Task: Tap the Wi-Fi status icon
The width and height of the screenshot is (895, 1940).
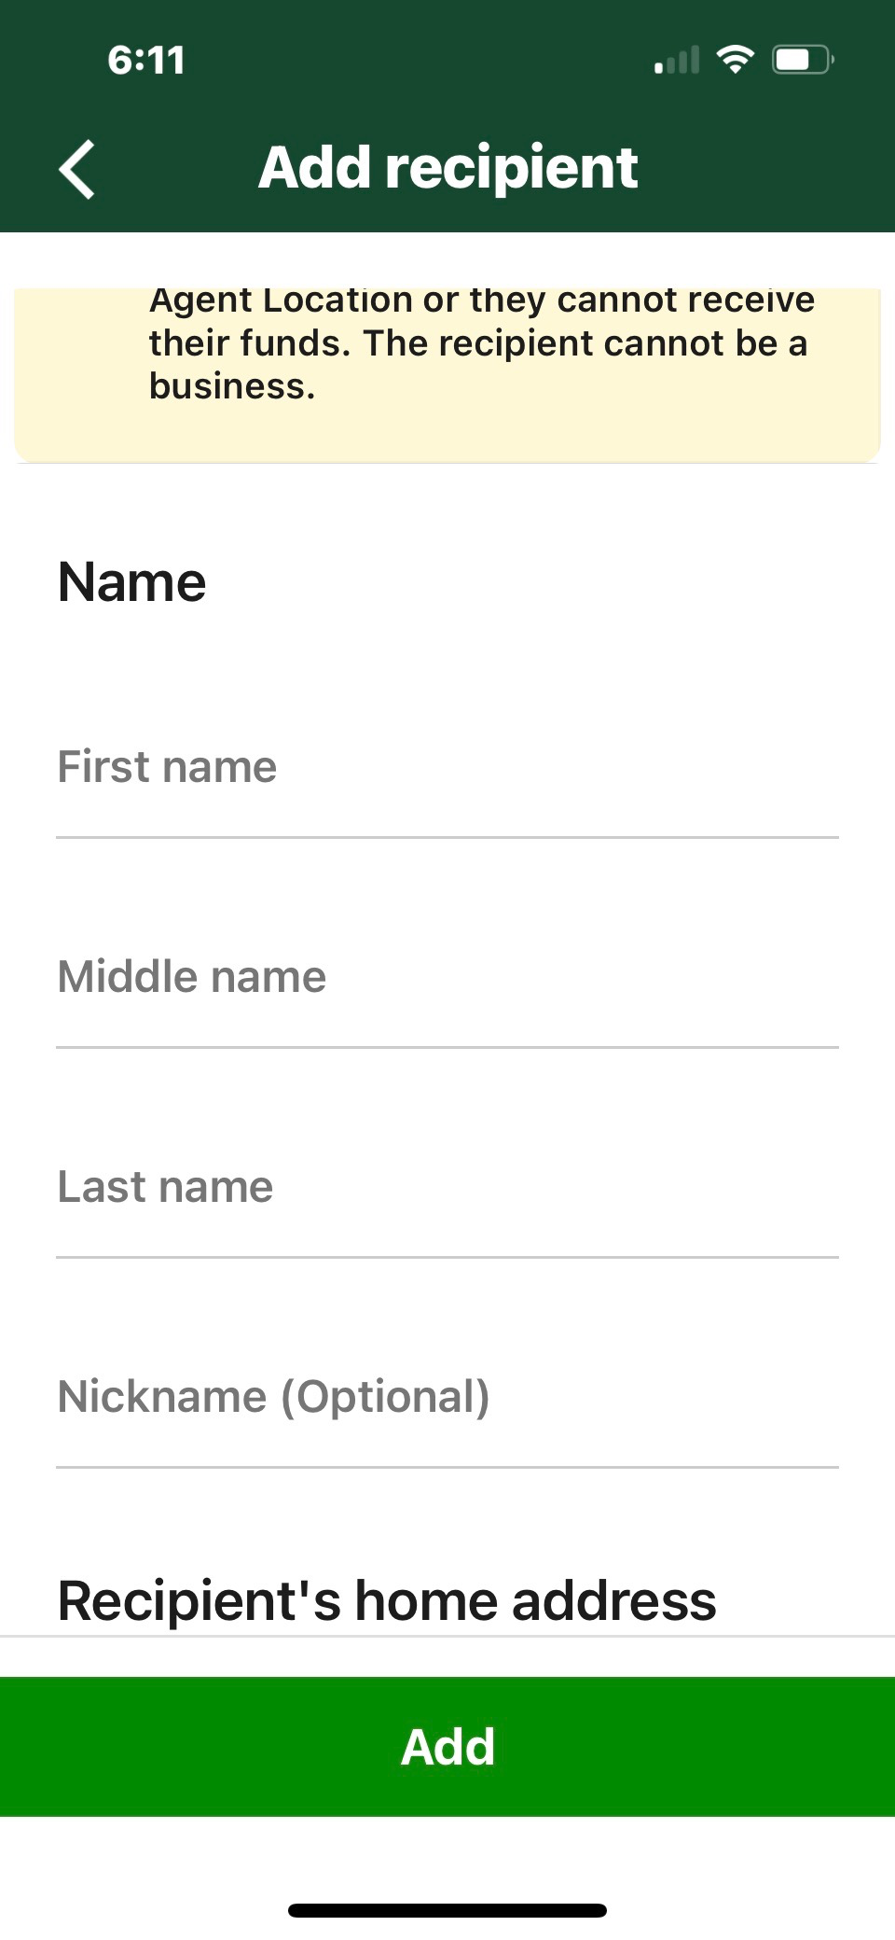Action: (x=736, y=60)
